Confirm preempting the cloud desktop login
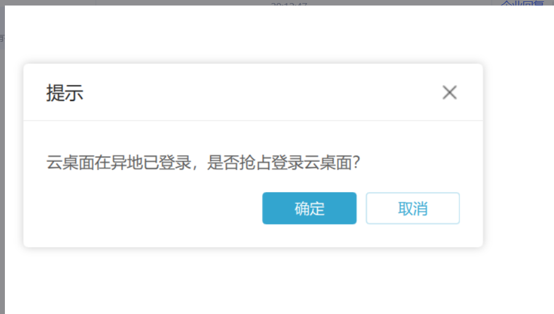Screen dimensions: 554x314 [x=309, y=208]
